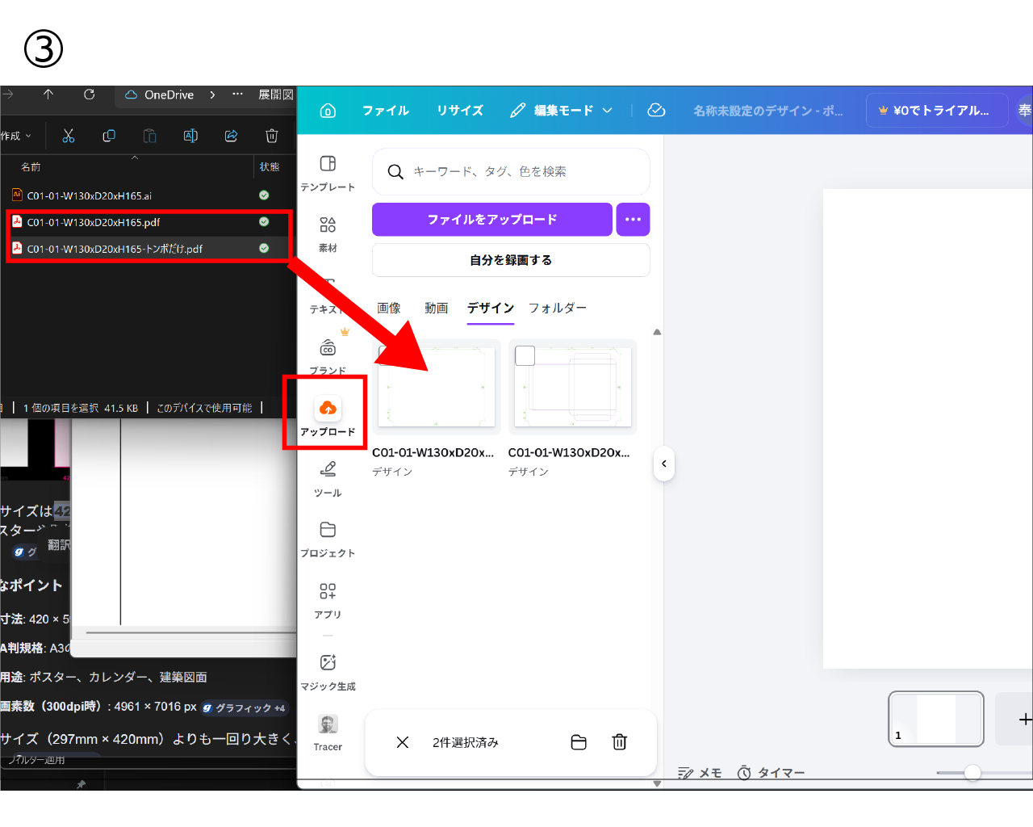Click the Upload files (ファイルをアップロード) button

click(491, 220)
